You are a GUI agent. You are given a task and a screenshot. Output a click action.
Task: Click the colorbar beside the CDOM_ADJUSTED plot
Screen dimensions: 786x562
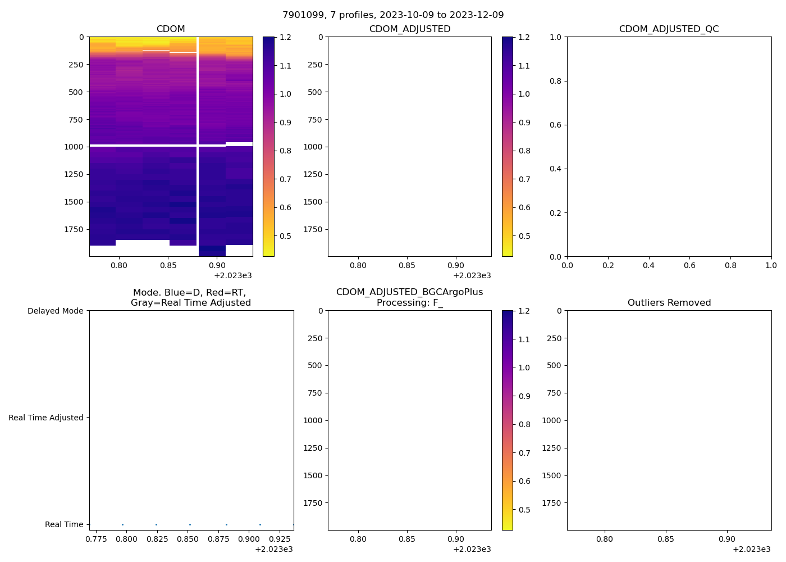[x=507, y=146]
